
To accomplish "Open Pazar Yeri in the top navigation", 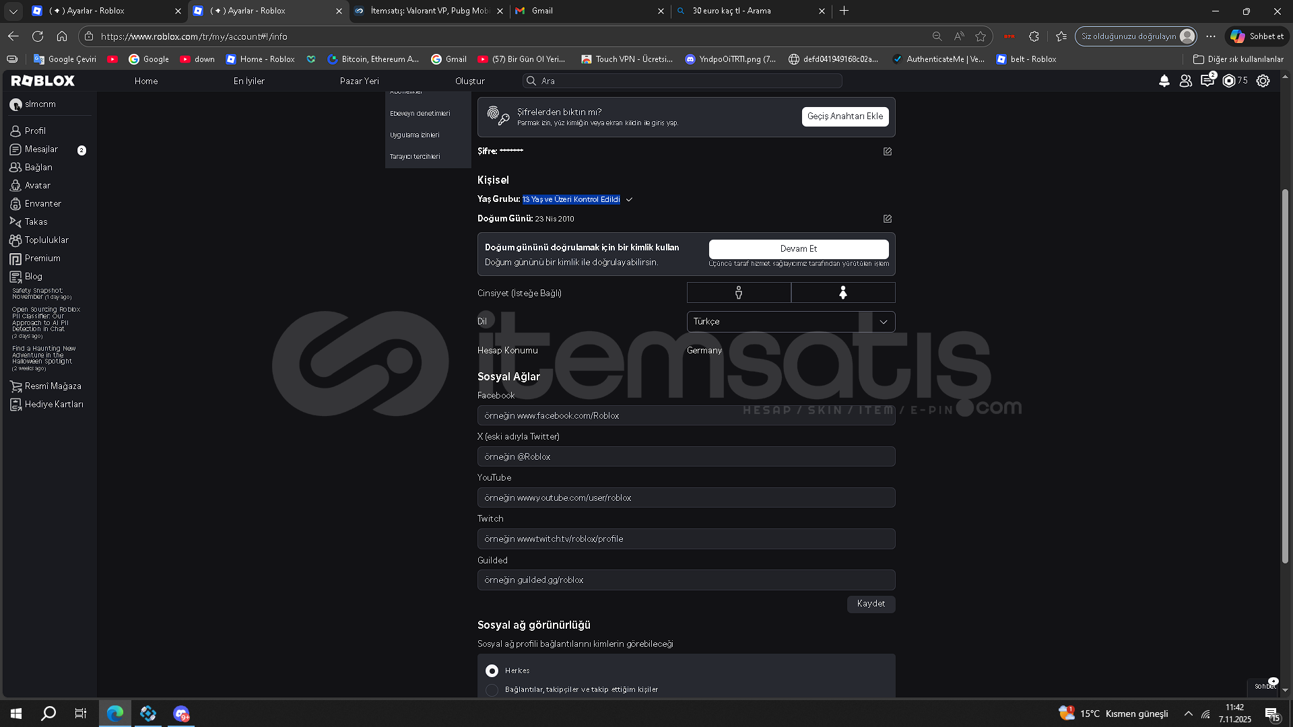I will tap(359, 81).
